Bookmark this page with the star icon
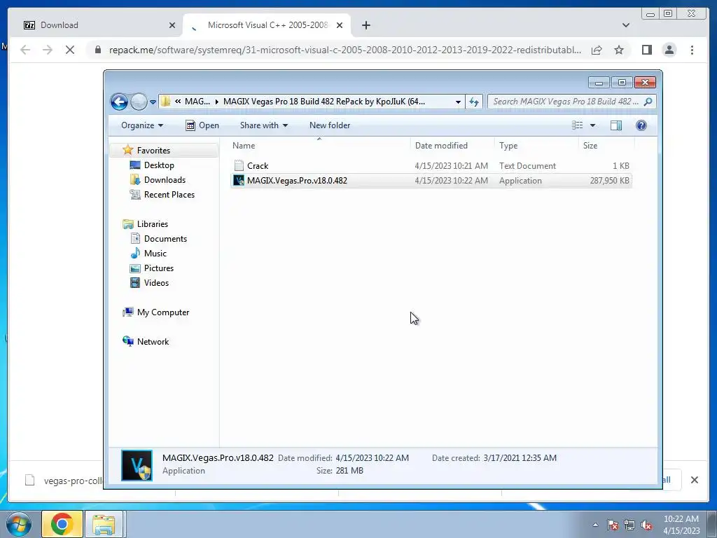The height and width of the screenshot is (538, 717). point(619,50)
